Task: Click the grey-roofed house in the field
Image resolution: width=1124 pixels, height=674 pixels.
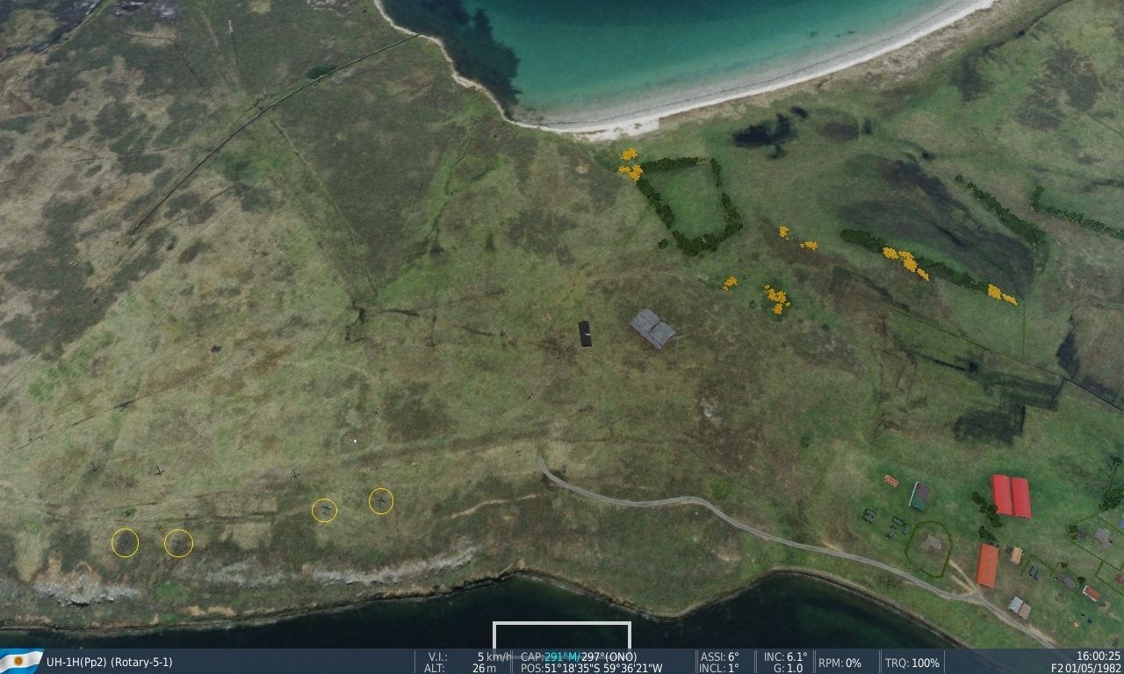Action: click(x=652, y=328)
